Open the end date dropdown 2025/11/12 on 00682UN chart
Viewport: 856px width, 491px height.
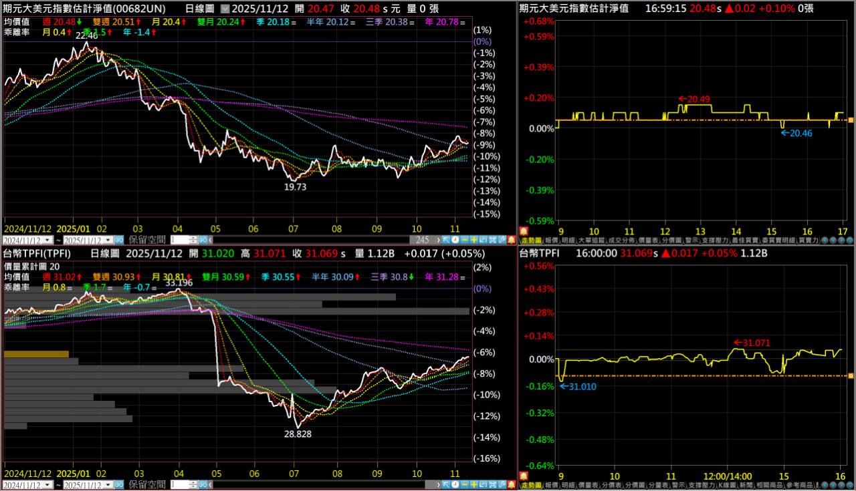pyautogui.click(x=108, y=240)
